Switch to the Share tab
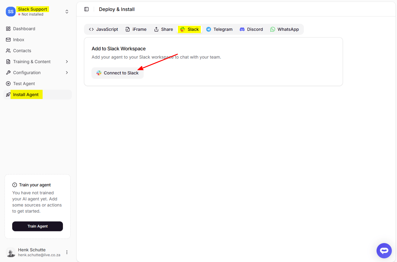The width and height of the screenshot is (397, 262). point(163,29)
